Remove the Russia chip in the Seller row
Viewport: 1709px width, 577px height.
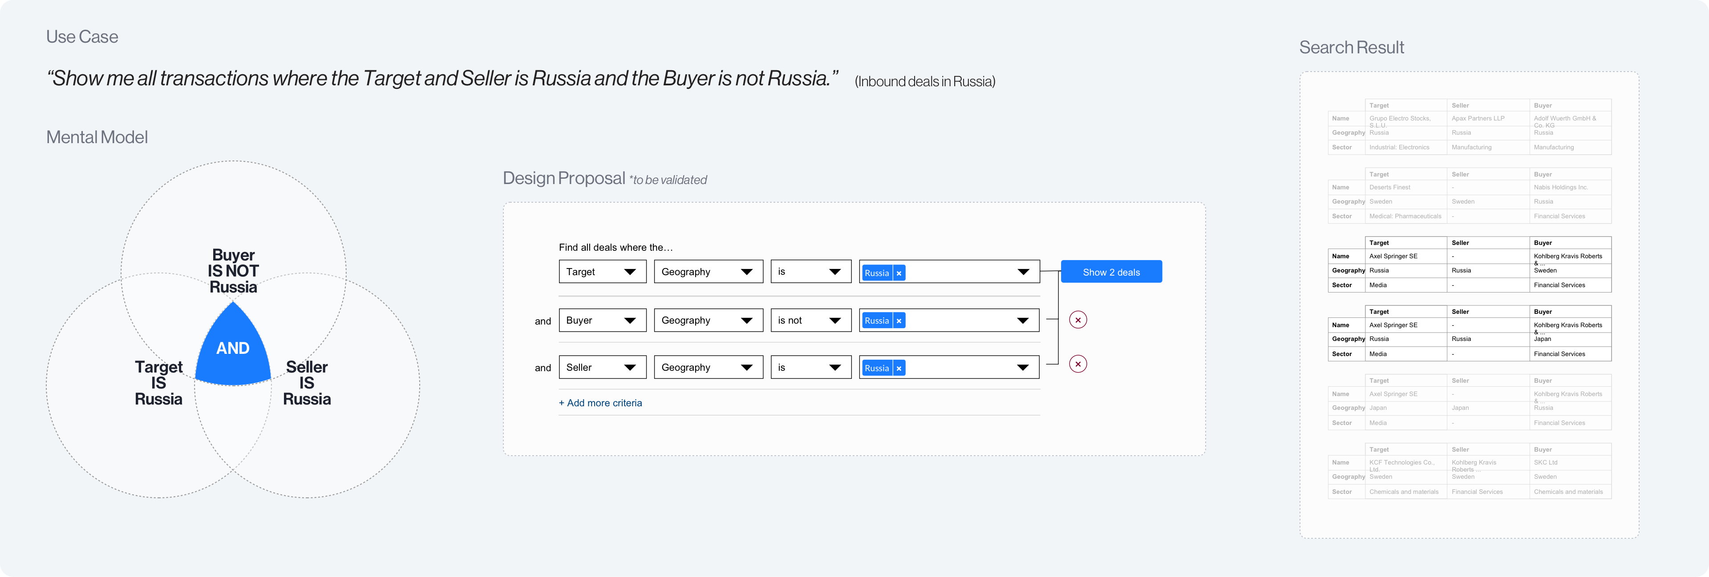899,368
